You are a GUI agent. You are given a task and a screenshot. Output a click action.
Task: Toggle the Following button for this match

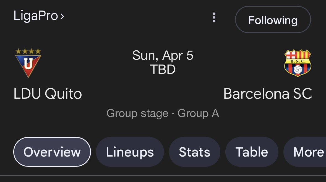click(273, 20)
